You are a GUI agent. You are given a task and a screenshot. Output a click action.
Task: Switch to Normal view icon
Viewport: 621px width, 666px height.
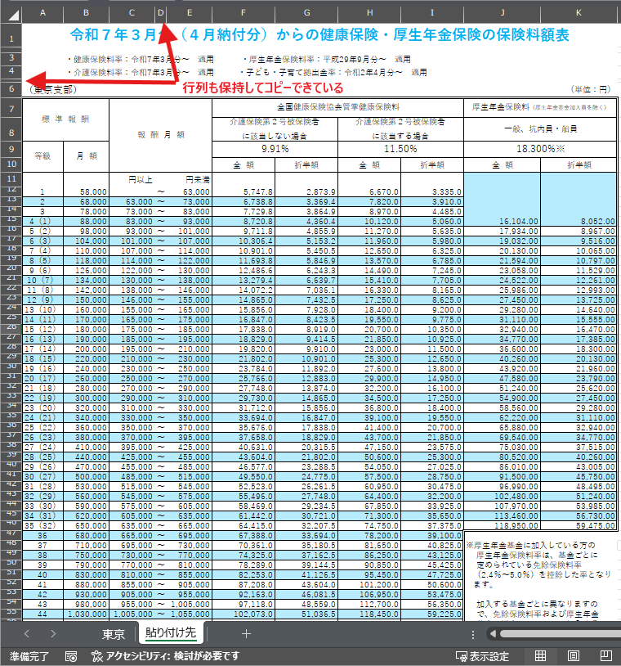(540, 656)
